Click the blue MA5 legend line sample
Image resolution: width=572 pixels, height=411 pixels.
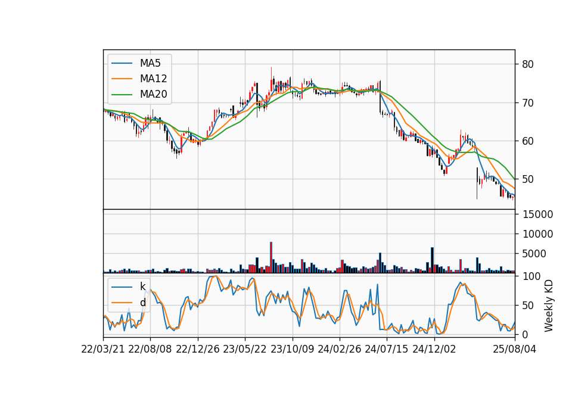tap(122, 63)
